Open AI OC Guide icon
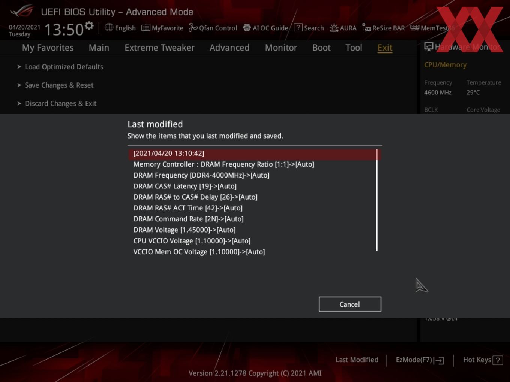The height and width of the screenshot is (382, 510). [247, 28]
